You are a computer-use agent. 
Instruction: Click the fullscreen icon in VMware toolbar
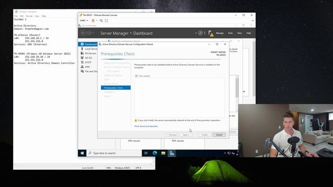click(106, 21)
